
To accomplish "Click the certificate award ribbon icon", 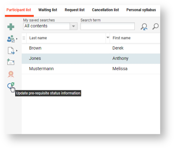I will [11, 74].
